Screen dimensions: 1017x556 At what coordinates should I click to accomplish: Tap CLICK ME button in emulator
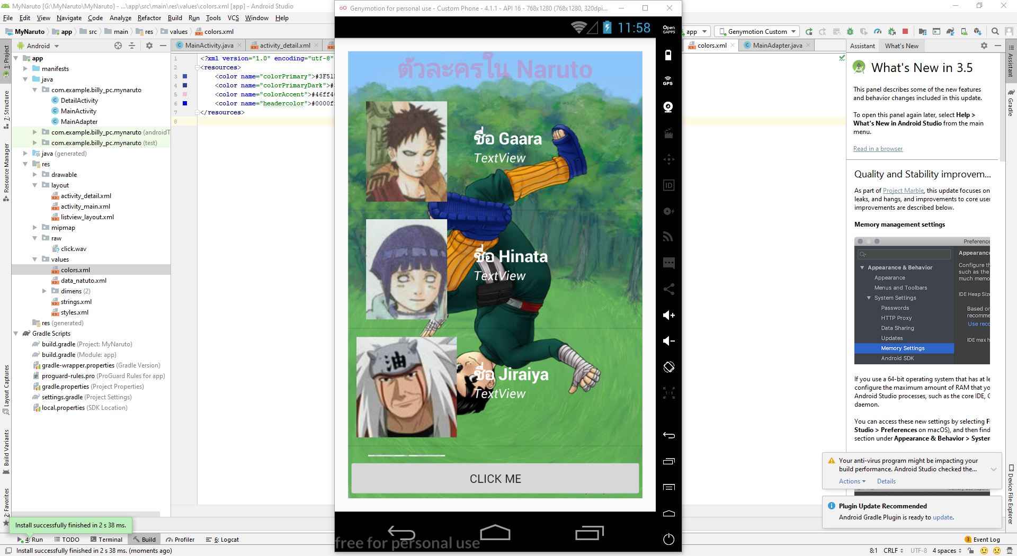tap(495, 479)
